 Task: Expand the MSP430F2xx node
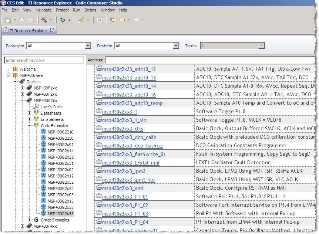(22, 94)
